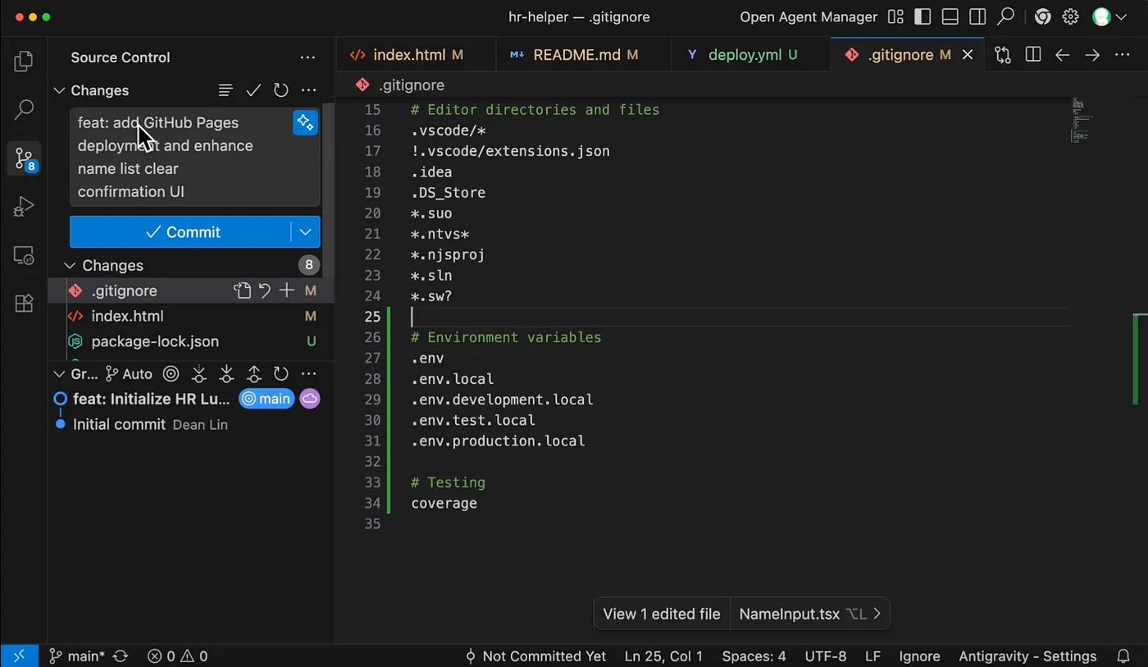Open Changes compare icon in editor toolbar
The width and height of the screenshot is (1148, 667).
tap(1003, 55)
